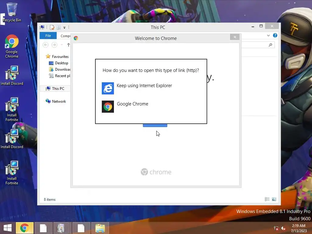Click the Chrome logo in Welcome title bar
This screenshot has height=234, width=312.
pos(76,38)
